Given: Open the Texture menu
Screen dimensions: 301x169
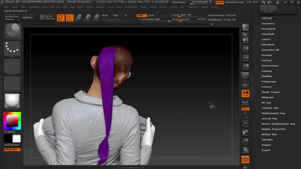Looking at the screenshot, I should click(x=173, y=7).
